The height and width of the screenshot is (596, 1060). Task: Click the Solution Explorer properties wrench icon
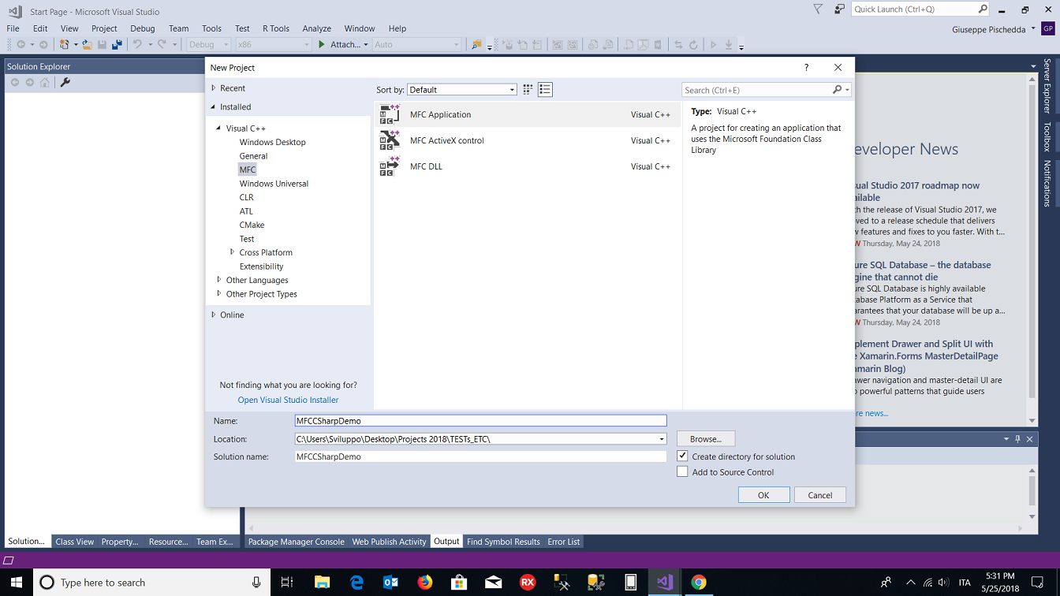point(65,82)
